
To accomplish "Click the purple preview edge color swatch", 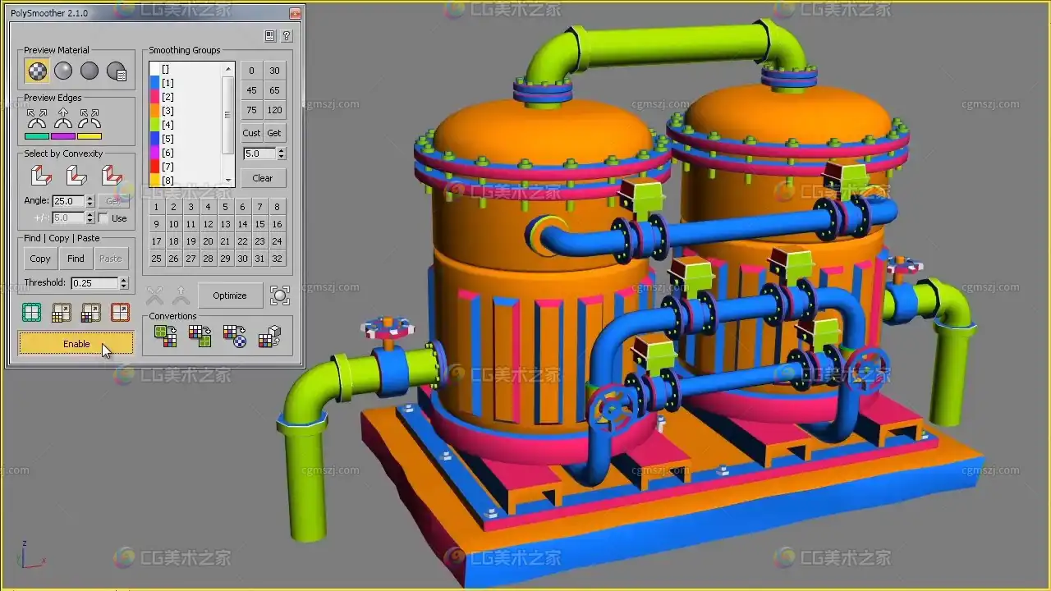I will pyautogui.click(x=63, y=136).
